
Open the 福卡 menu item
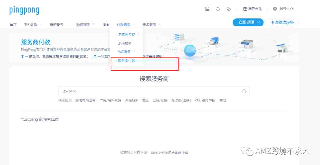tap(106, 25)
